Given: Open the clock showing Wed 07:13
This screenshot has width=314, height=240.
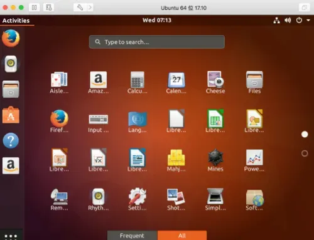Looking at the screenshot, I should click(x=157, y=20).
